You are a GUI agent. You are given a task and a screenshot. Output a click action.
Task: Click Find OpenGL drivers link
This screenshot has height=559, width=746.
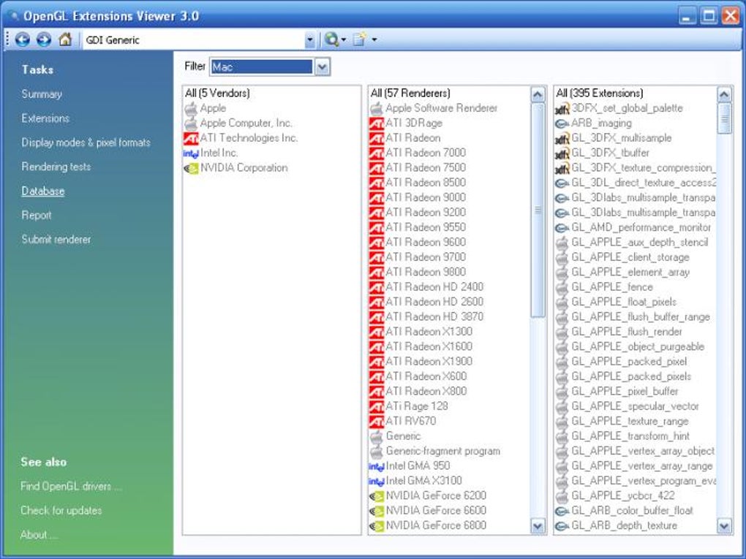pos(71,486)
